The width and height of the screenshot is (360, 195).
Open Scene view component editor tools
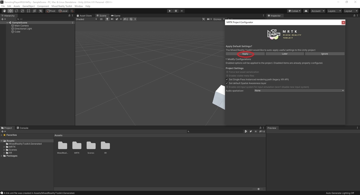[204, 19]
